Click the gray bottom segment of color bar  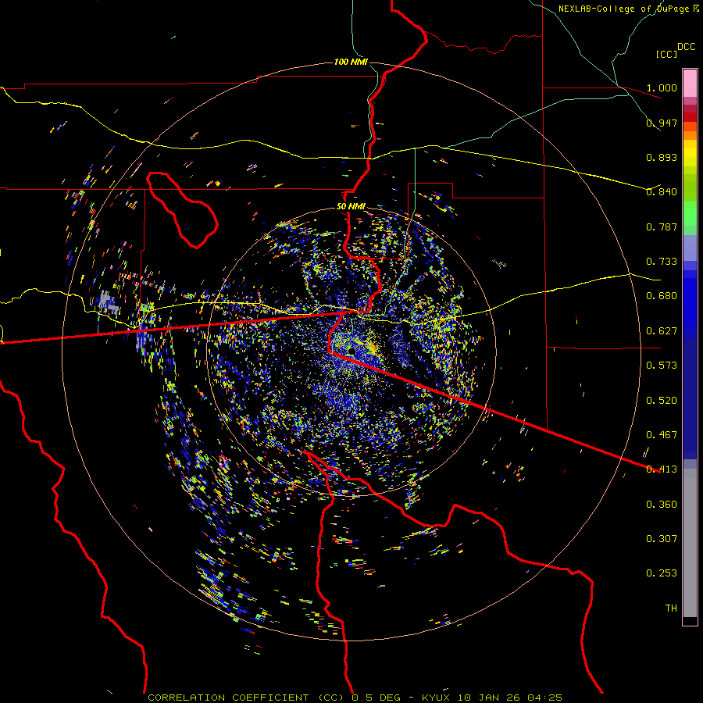(690, 543)
